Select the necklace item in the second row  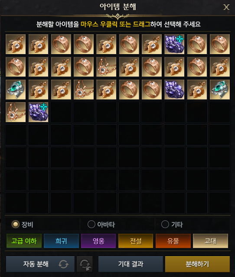106,67
